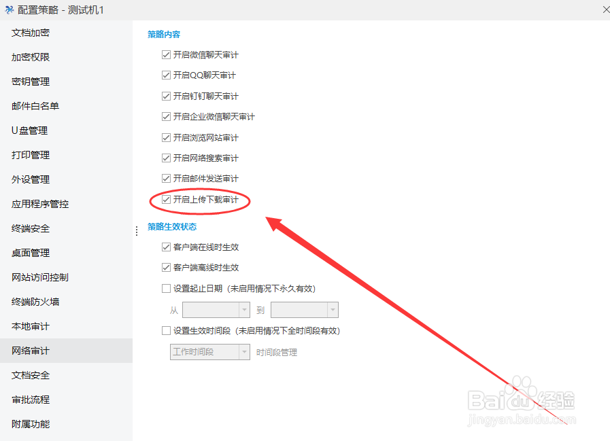The width and height of the screenshot is (610, 441).
Task: Click the start date input field
Action: pos(211,309)
